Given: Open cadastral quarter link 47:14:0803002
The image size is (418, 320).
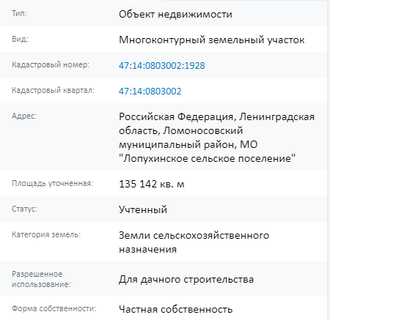Looking at the screenshot, I should point(150,92).
